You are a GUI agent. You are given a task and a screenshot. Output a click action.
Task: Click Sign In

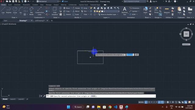coord(153,1)
